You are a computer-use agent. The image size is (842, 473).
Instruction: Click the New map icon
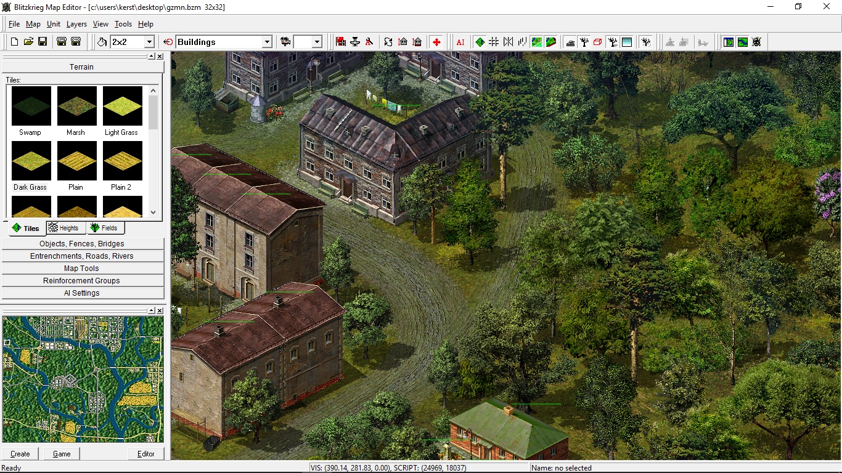[x=14, y=42]
